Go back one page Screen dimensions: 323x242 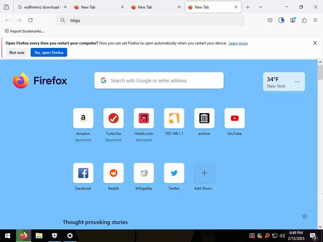8,20
